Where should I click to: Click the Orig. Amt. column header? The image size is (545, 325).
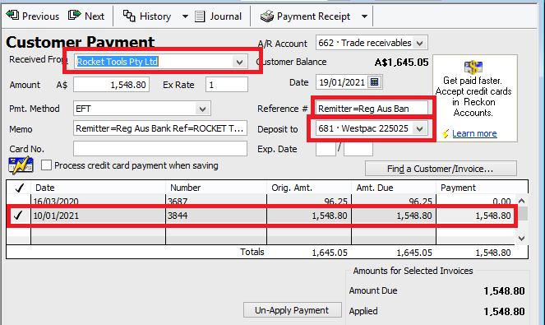(309, 188)
